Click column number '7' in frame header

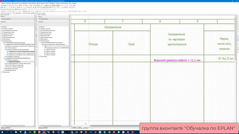pos(122,22)
